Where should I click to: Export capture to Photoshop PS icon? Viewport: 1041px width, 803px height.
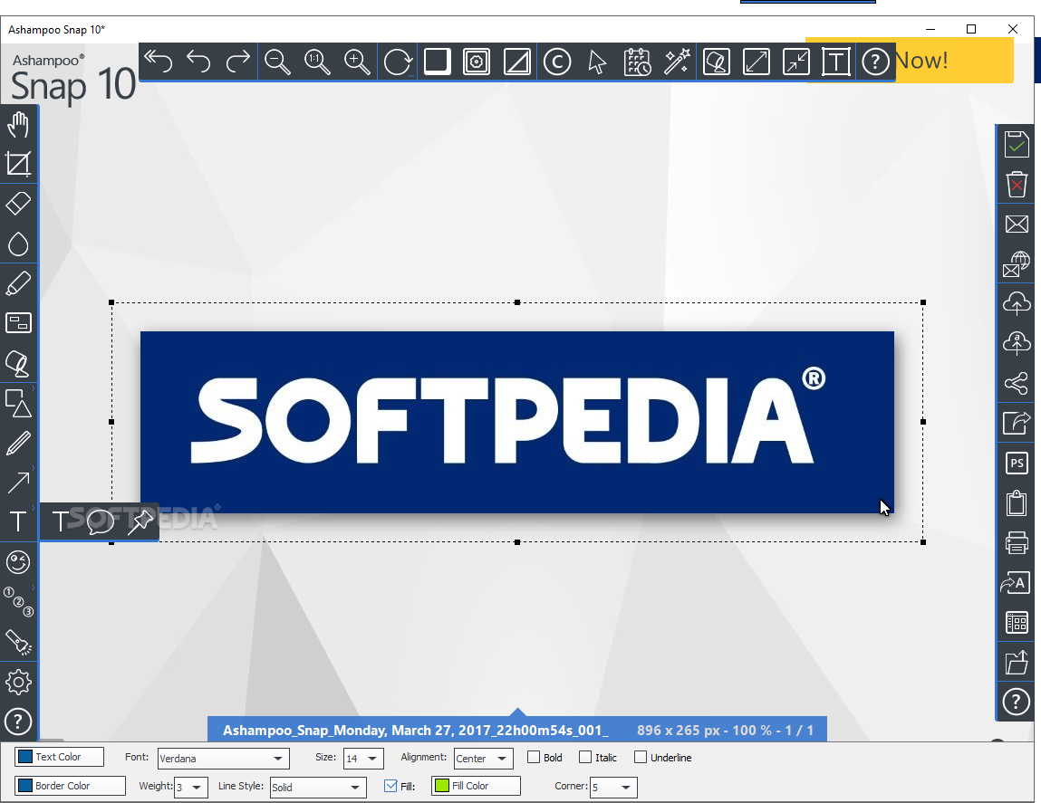coord(1017,463)
